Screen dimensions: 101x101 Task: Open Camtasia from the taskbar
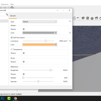pos(9,98)
